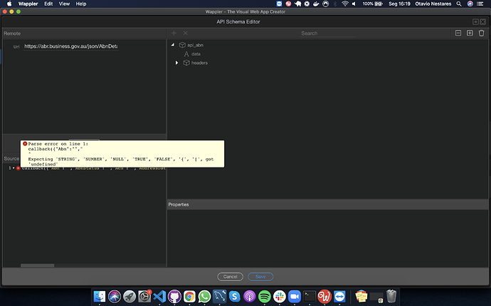Open Skype from the Dock

tap(235, 296)
